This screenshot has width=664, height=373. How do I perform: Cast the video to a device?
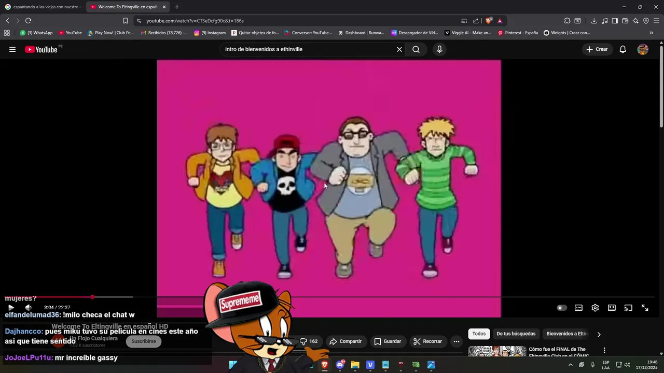[x=628, y=308]
